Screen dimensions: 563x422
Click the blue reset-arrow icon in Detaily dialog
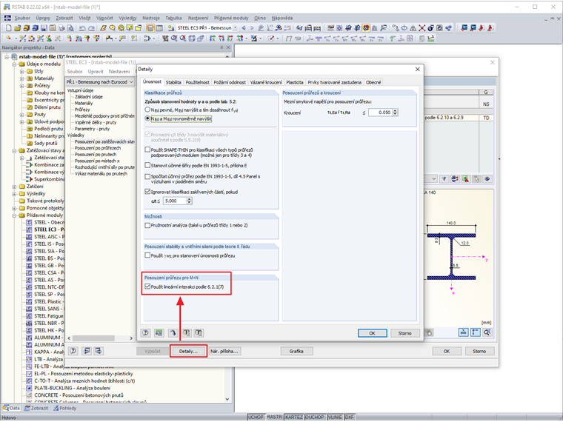(x=173, y=333)
